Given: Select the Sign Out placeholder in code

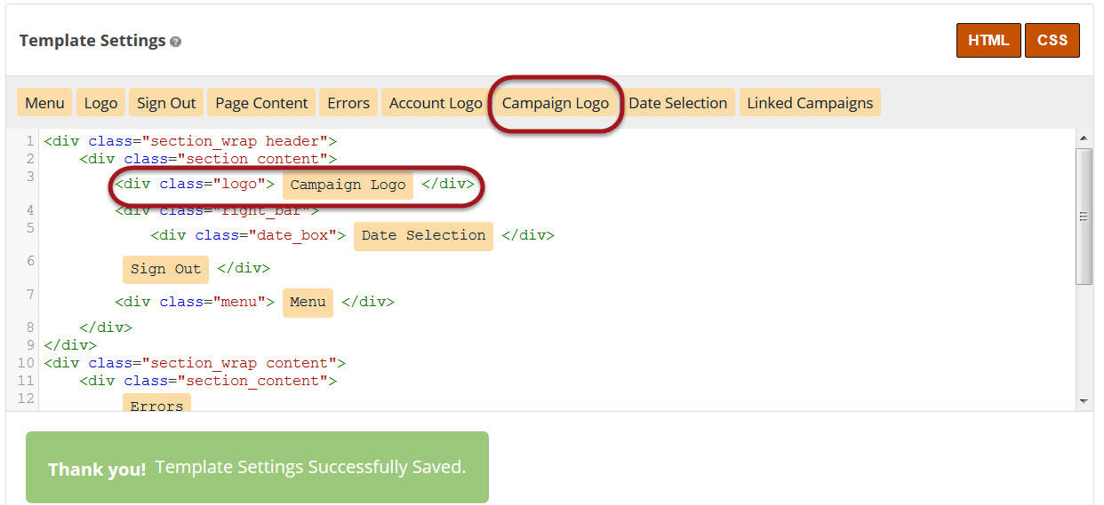Looking at the screenshot, I should tap(165, 269).
